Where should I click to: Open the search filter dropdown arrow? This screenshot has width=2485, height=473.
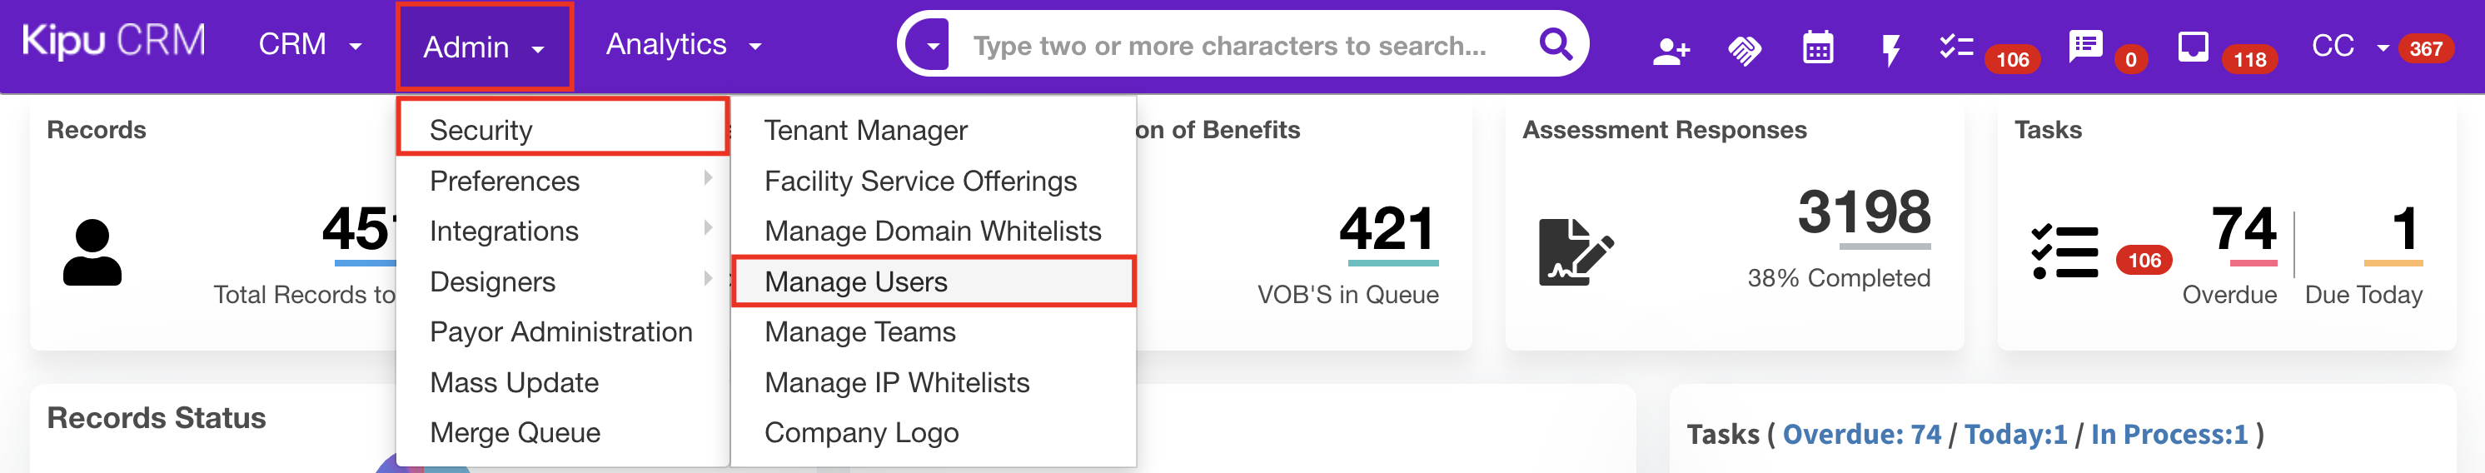pyautogui.click(x=932, y=45)
